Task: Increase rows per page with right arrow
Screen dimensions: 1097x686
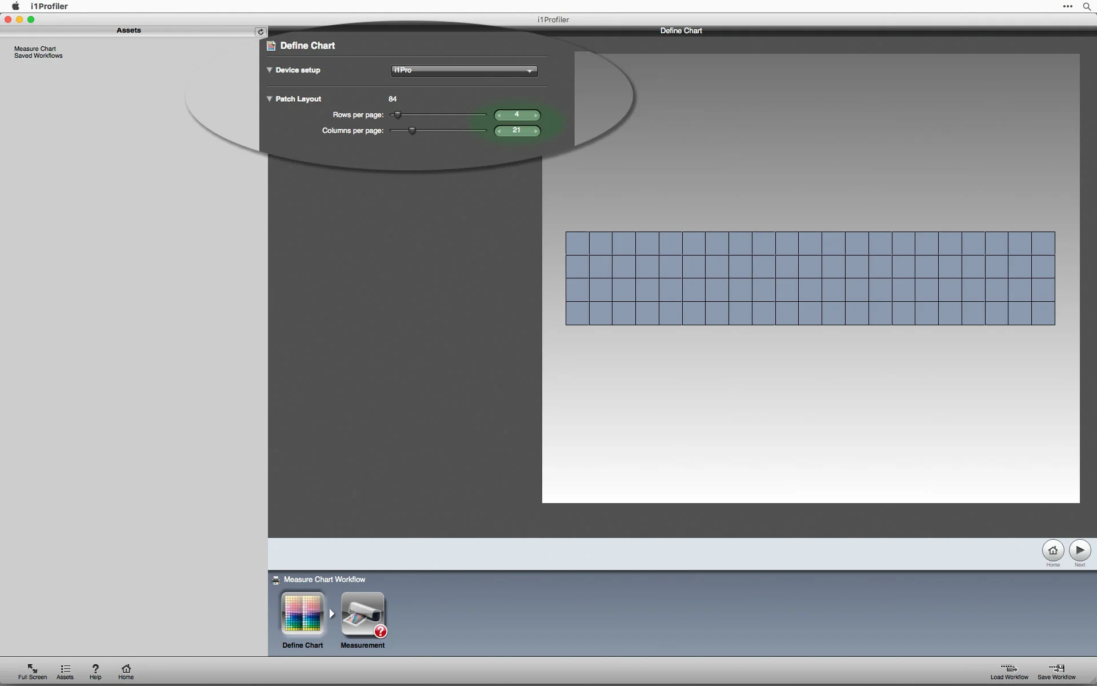Action: (x=535, y=115)
